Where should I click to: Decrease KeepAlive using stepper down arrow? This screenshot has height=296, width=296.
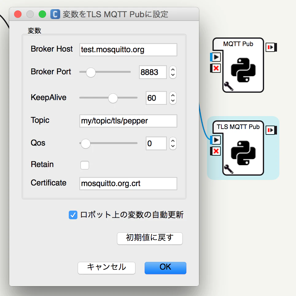pos(173,101)
